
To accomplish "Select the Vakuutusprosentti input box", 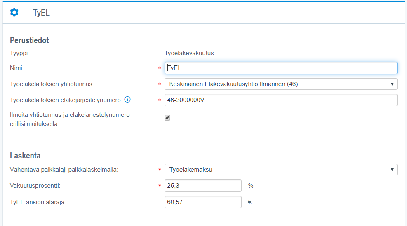I will (202, 186).
